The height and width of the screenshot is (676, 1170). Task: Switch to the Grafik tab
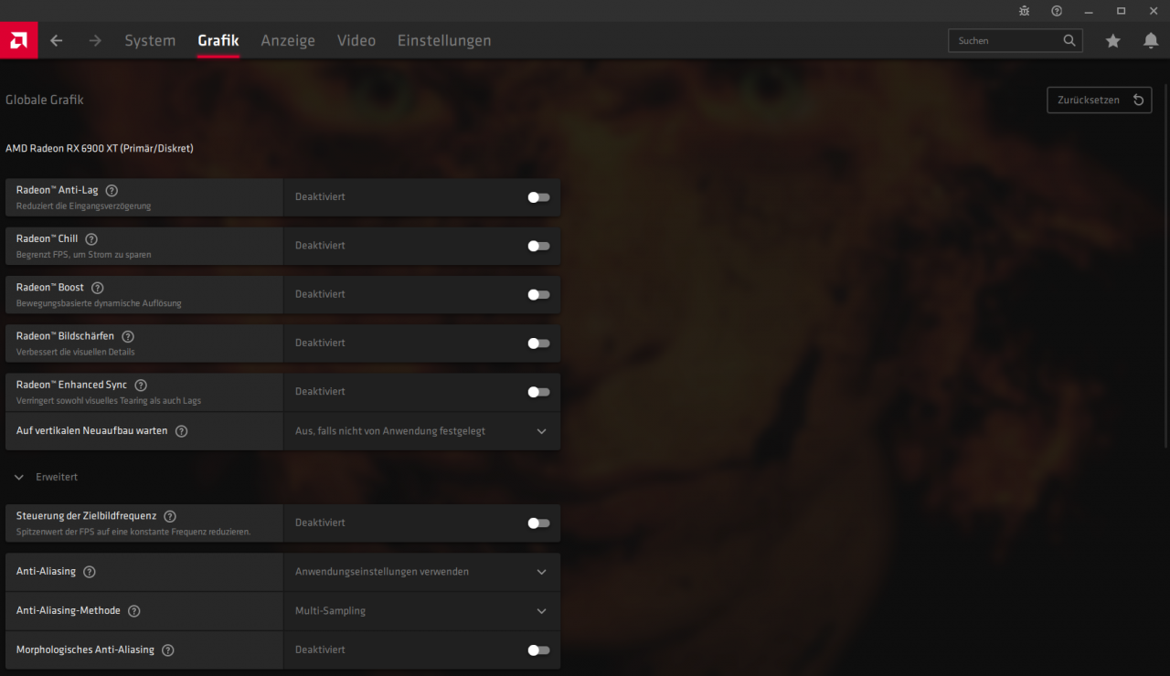coord(218,40)
